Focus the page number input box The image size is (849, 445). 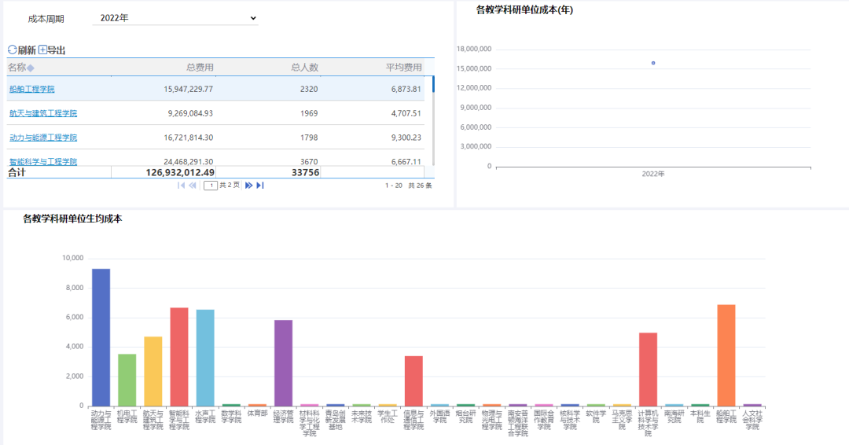pos(211,186)
